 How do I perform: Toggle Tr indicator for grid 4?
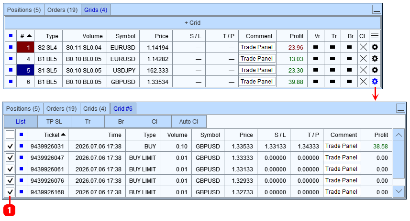coord(332,59)
